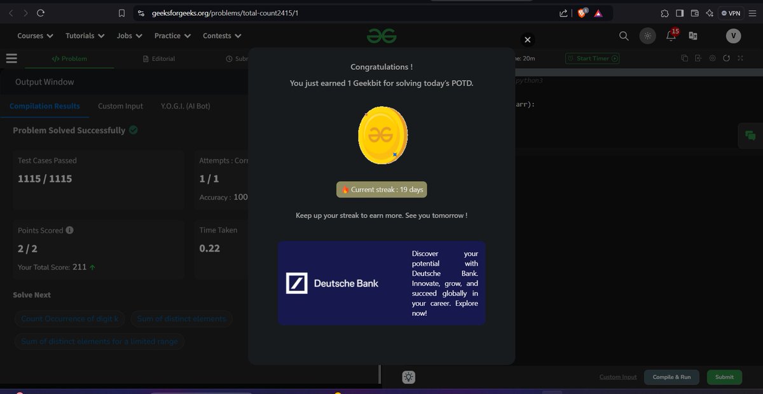Select the Compilation Results tab
This screenshot has width=763, height=394.
45,106
